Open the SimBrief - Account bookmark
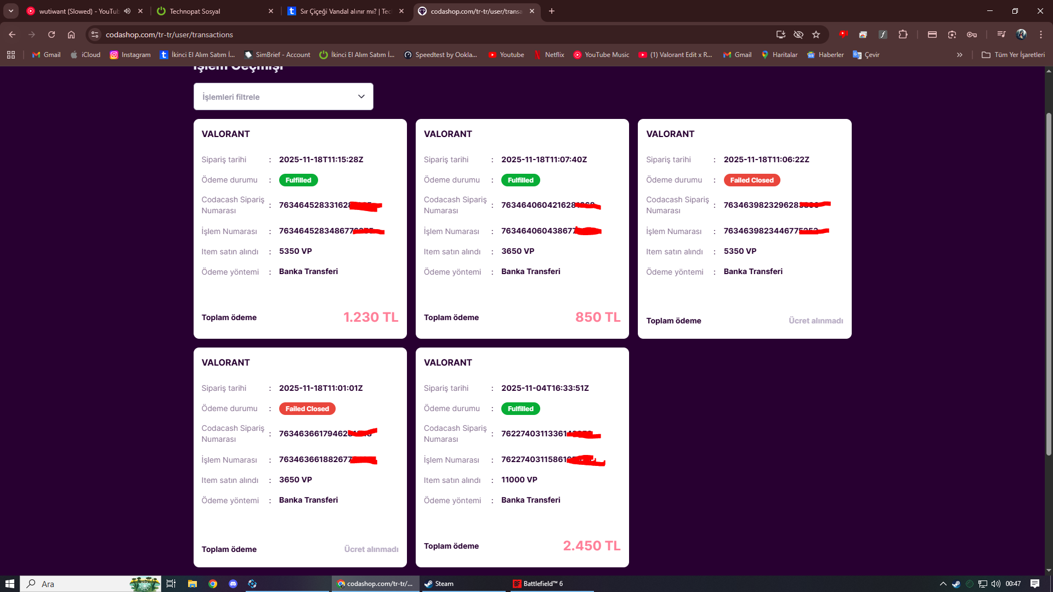1053x592 pixels. pyautogui.click(x=278, y=55)
